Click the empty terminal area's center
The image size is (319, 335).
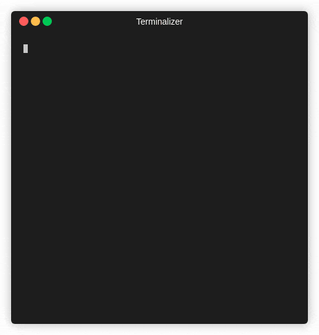click(x=159, y=177)
